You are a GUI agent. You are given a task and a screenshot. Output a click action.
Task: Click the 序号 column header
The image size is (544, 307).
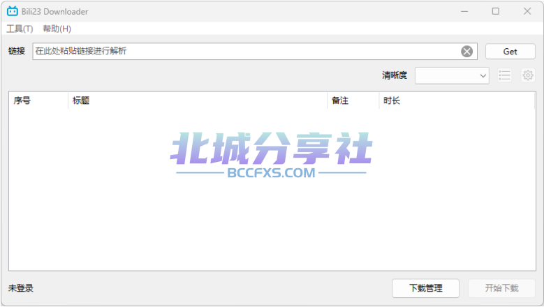click(x=38, y=100)
